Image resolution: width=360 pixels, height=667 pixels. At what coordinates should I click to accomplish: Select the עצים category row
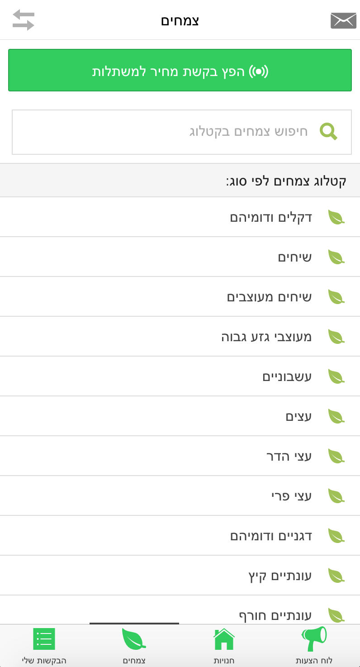tap(180, 416)
